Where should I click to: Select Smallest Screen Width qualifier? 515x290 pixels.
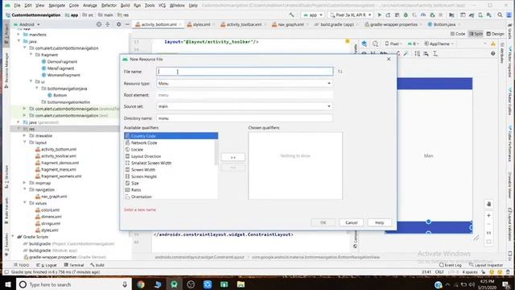click(171, 163)
